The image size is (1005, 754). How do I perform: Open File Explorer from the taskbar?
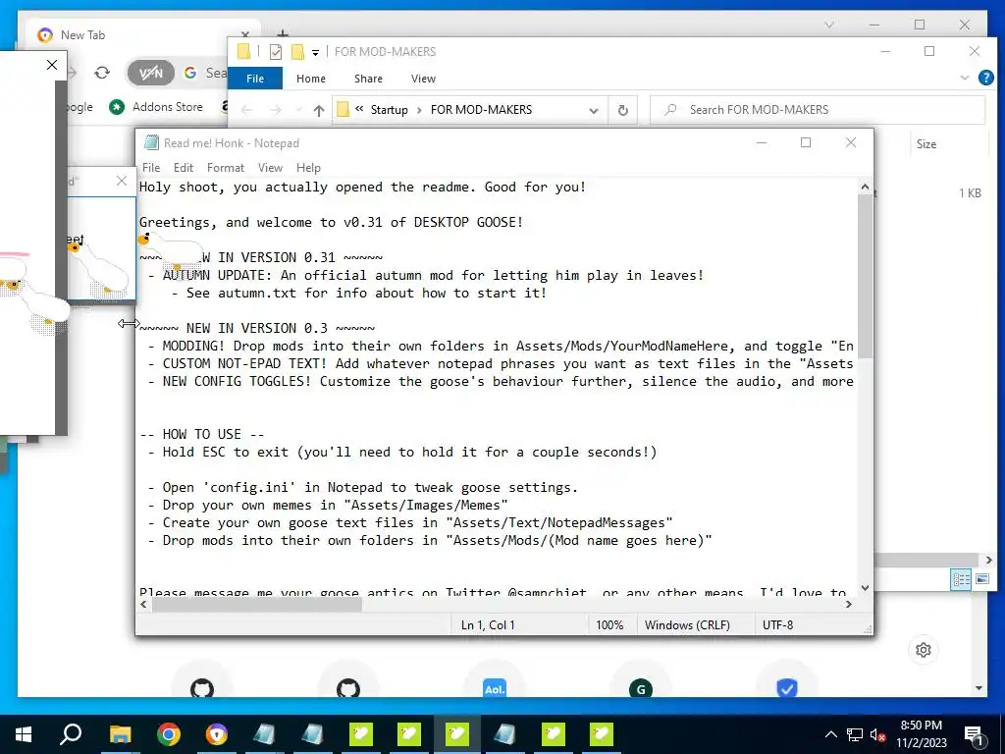[120, 734]
